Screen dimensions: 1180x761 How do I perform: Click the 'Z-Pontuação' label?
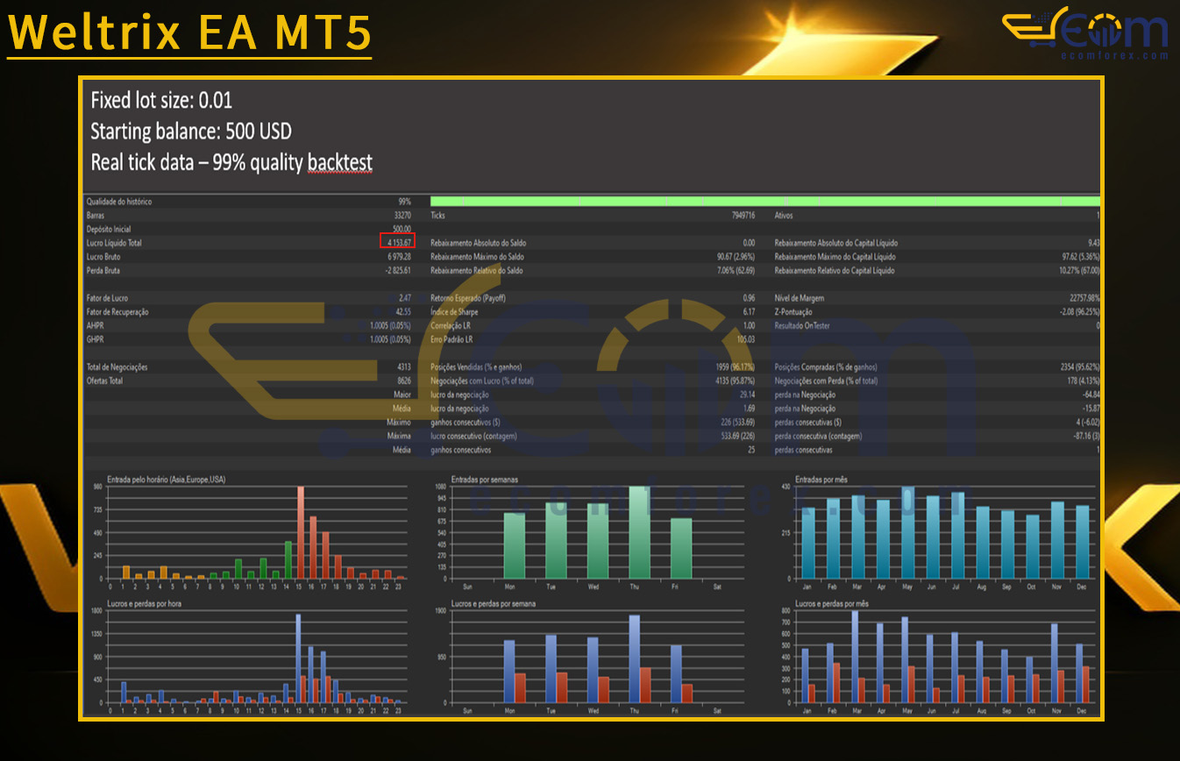pyautogui.click(x=793, y=312)
